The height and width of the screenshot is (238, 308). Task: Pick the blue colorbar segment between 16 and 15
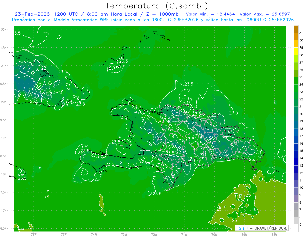[x=296, y=147]
